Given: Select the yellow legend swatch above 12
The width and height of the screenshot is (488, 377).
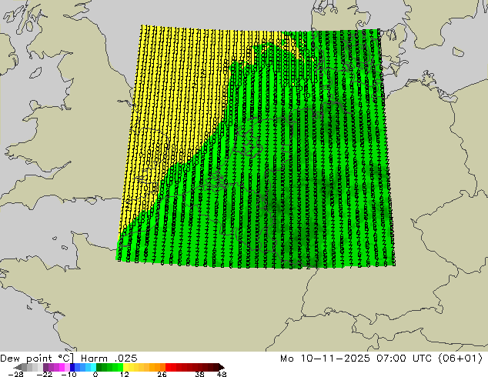Looking at the screenshot, I should tap(125, 367).
